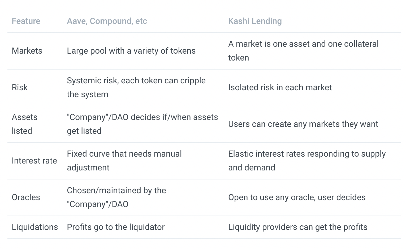Click "Profits go to the liquidator" text
Screen dimensions: 406x249
[116, 227]
